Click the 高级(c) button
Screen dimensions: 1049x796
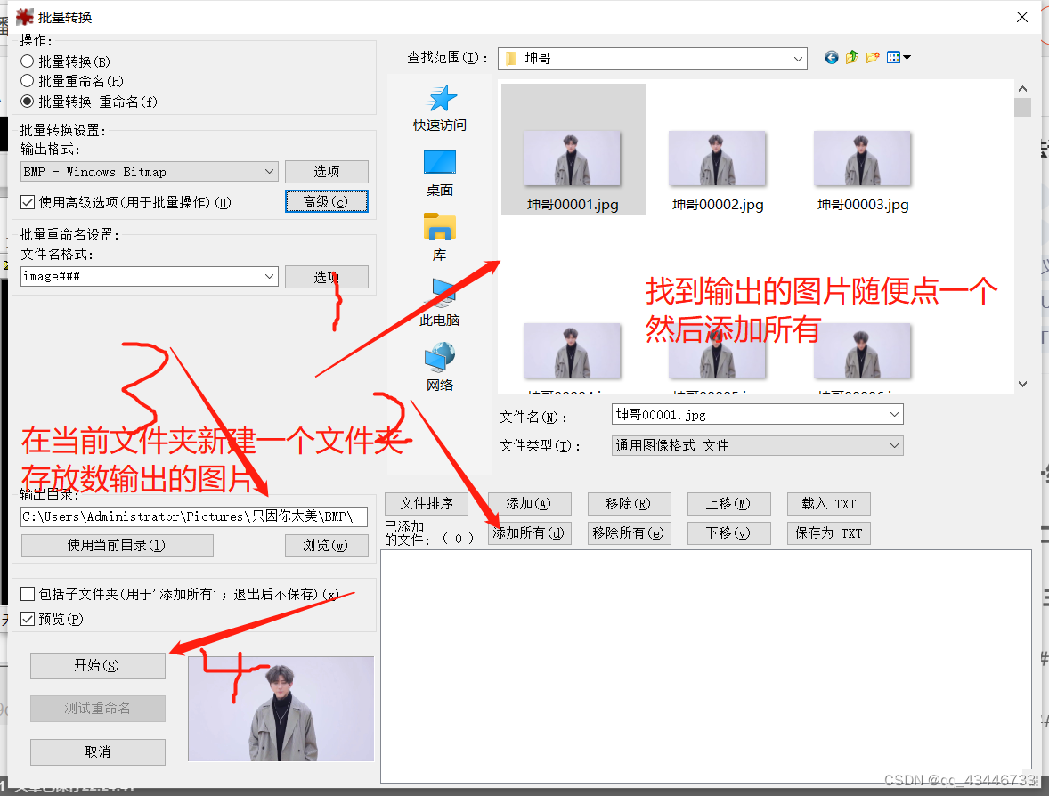pos(327,201)
